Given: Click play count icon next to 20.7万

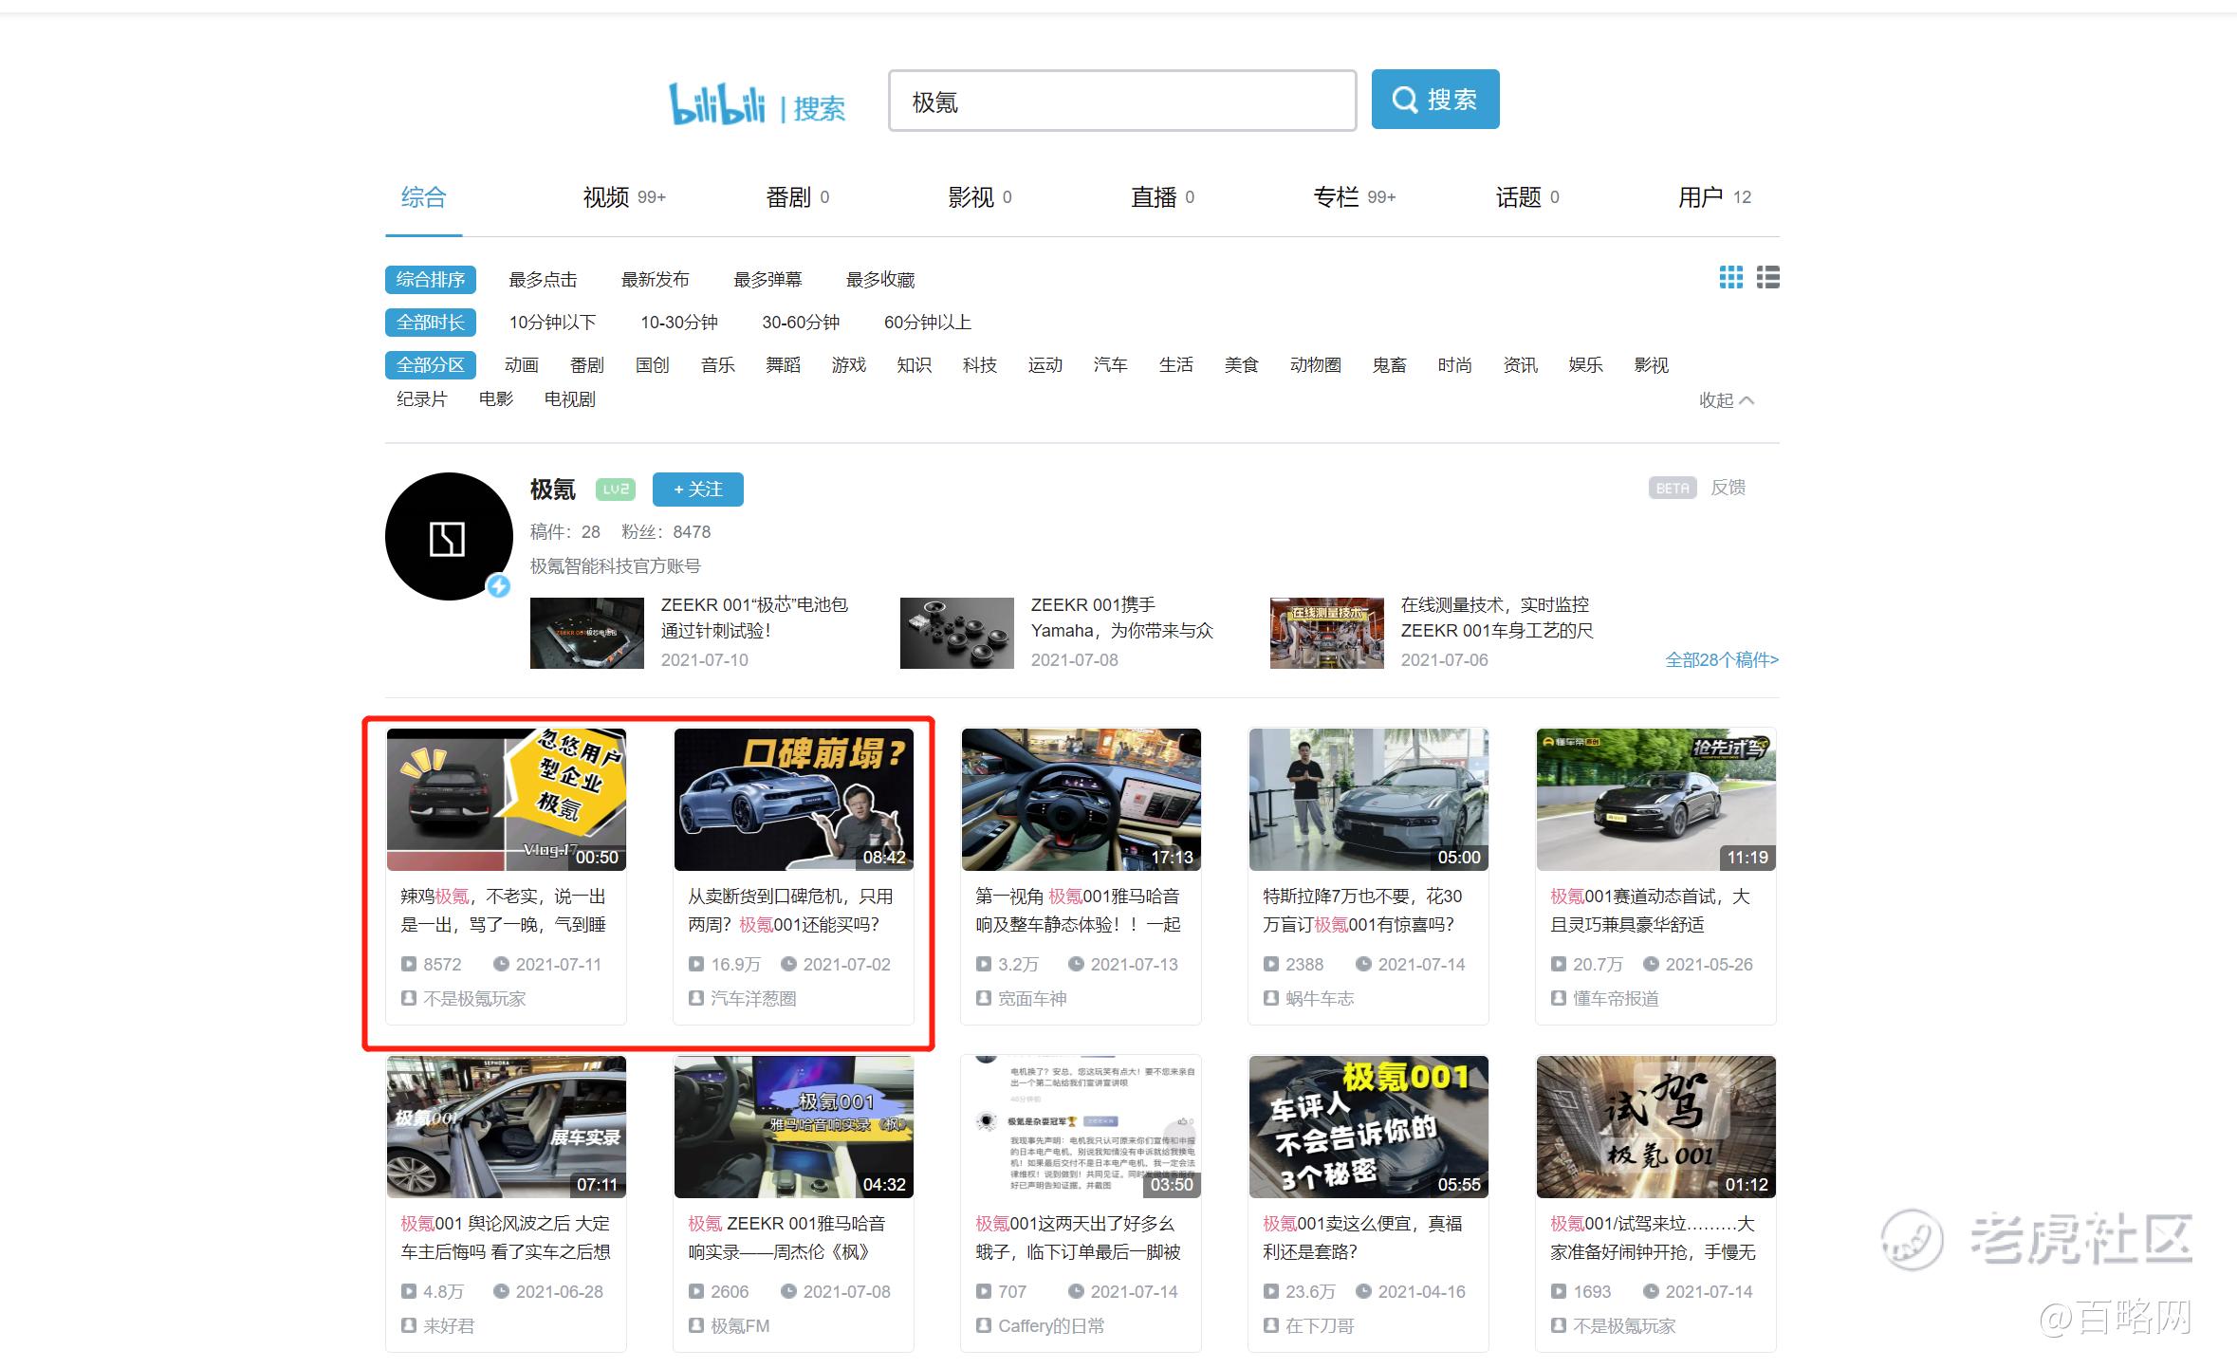Looking at the screenshot, I should pos(1558,964).
